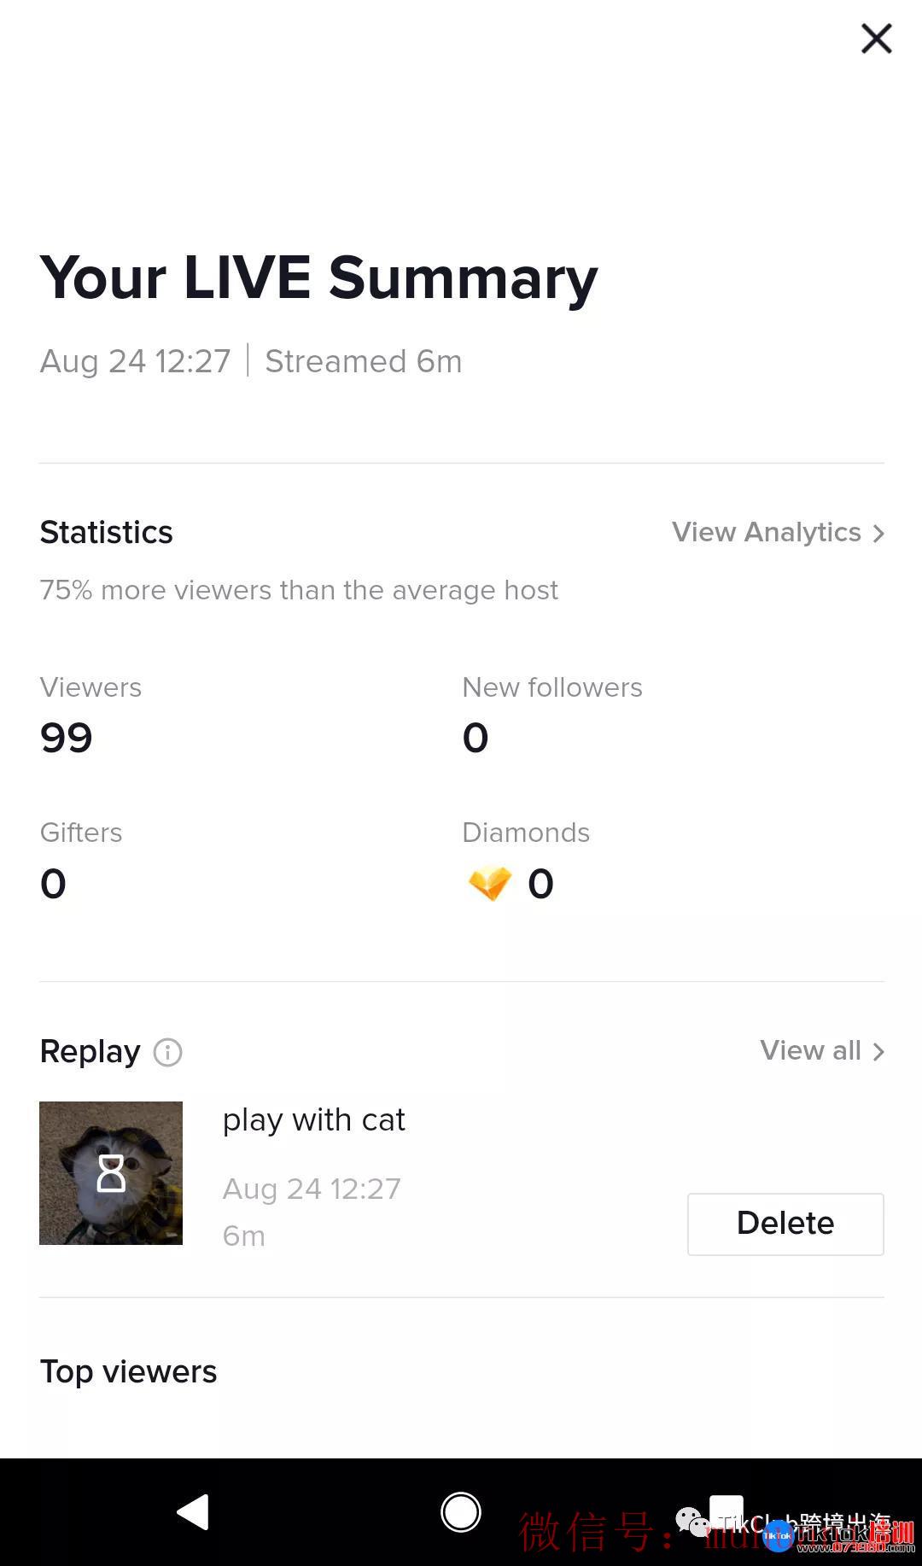
Task: Tap the Statistics section heading
Action: (106, 533)
